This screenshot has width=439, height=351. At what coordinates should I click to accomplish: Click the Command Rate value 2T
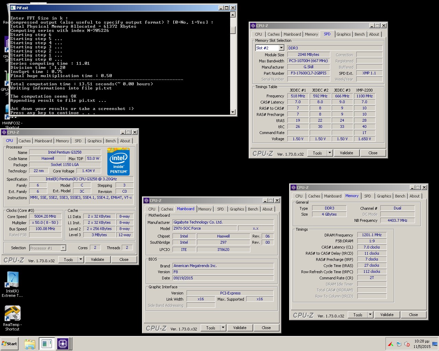point(372,278)
